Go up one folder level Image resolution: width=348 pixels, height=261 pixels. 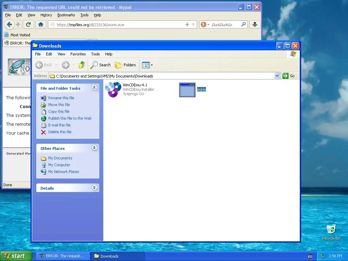(x=82, y=65)
